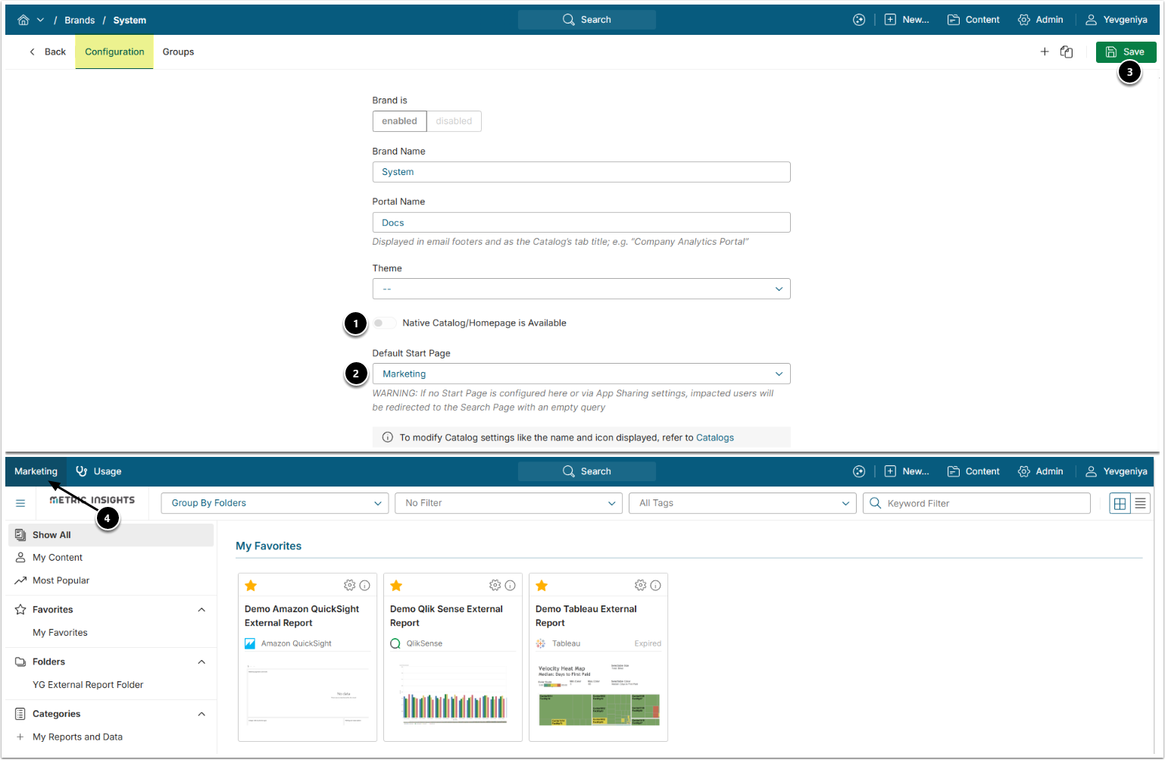Open the Catalogs link
The image size is (1165, 760).
pyautogui.click(x=715, y=437)
